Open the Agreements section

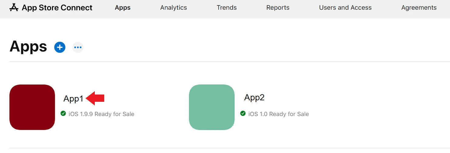(419, 8)
